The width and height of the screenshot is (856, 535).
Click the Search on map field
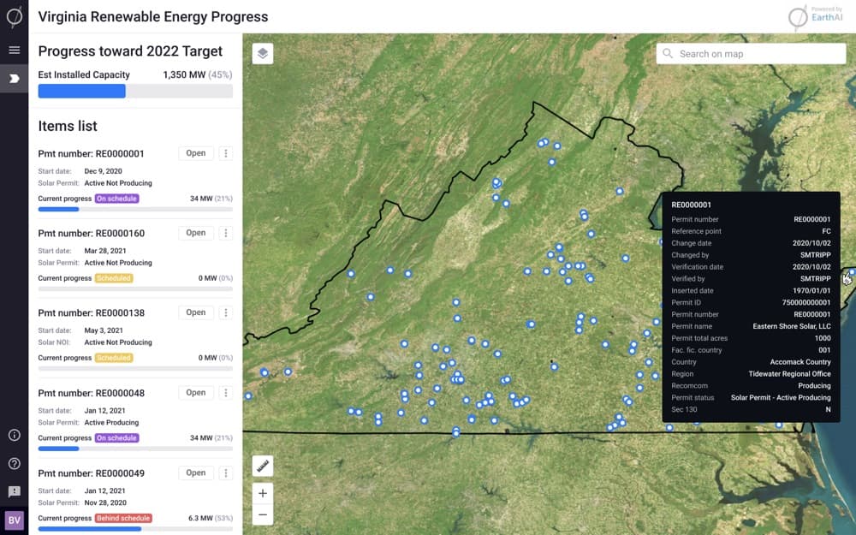pyautogui.click(x=752, y=54)
